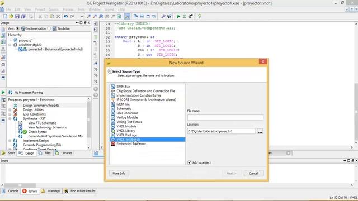Expand the User Constraints process node

[x=10, y=114]
